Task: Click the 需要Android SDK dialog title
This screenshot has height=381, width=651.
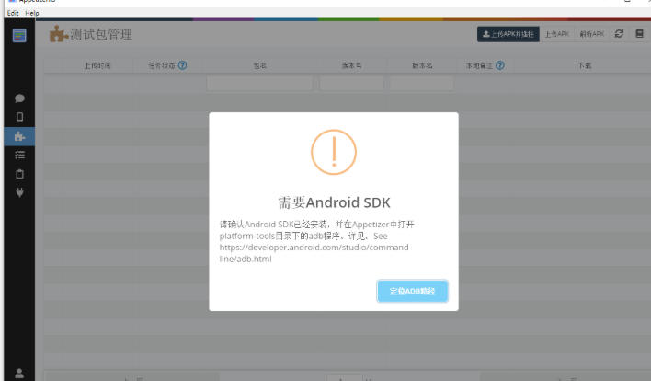Action: pyautogui.click(x=334, y=202)
